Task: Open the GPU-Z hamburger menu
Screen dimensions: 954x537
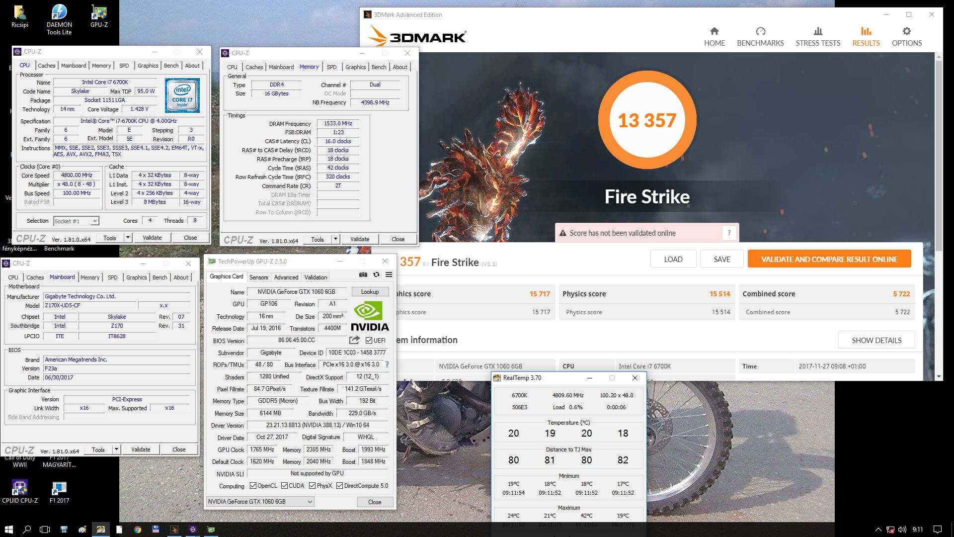Action: (389, 274)
